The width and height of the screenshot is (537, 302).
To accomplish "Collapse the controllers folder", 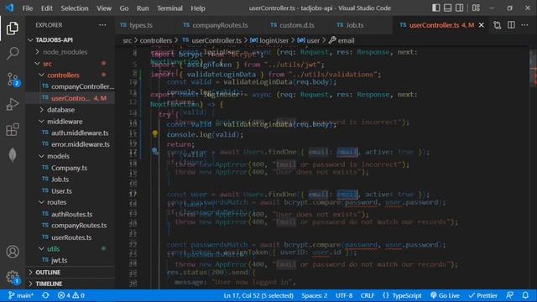I will pos(64,75).
